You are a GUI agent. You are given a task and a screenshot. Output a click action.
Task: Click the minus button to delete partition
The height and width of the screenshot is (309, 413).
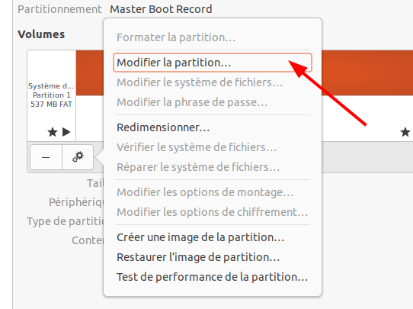click(46, 157)
